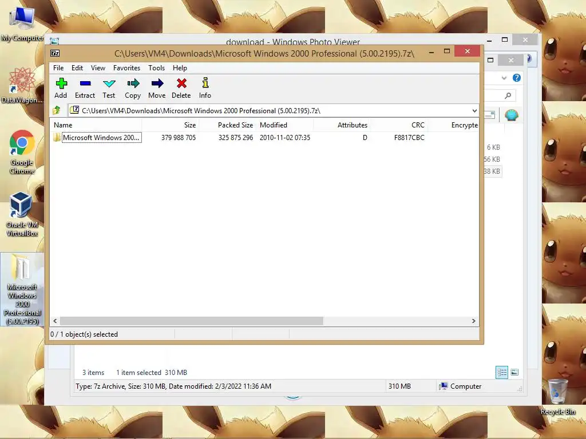Viewport: 586px width, 439px height.
Task: Click the scroll left arrow
Action: 56,321
